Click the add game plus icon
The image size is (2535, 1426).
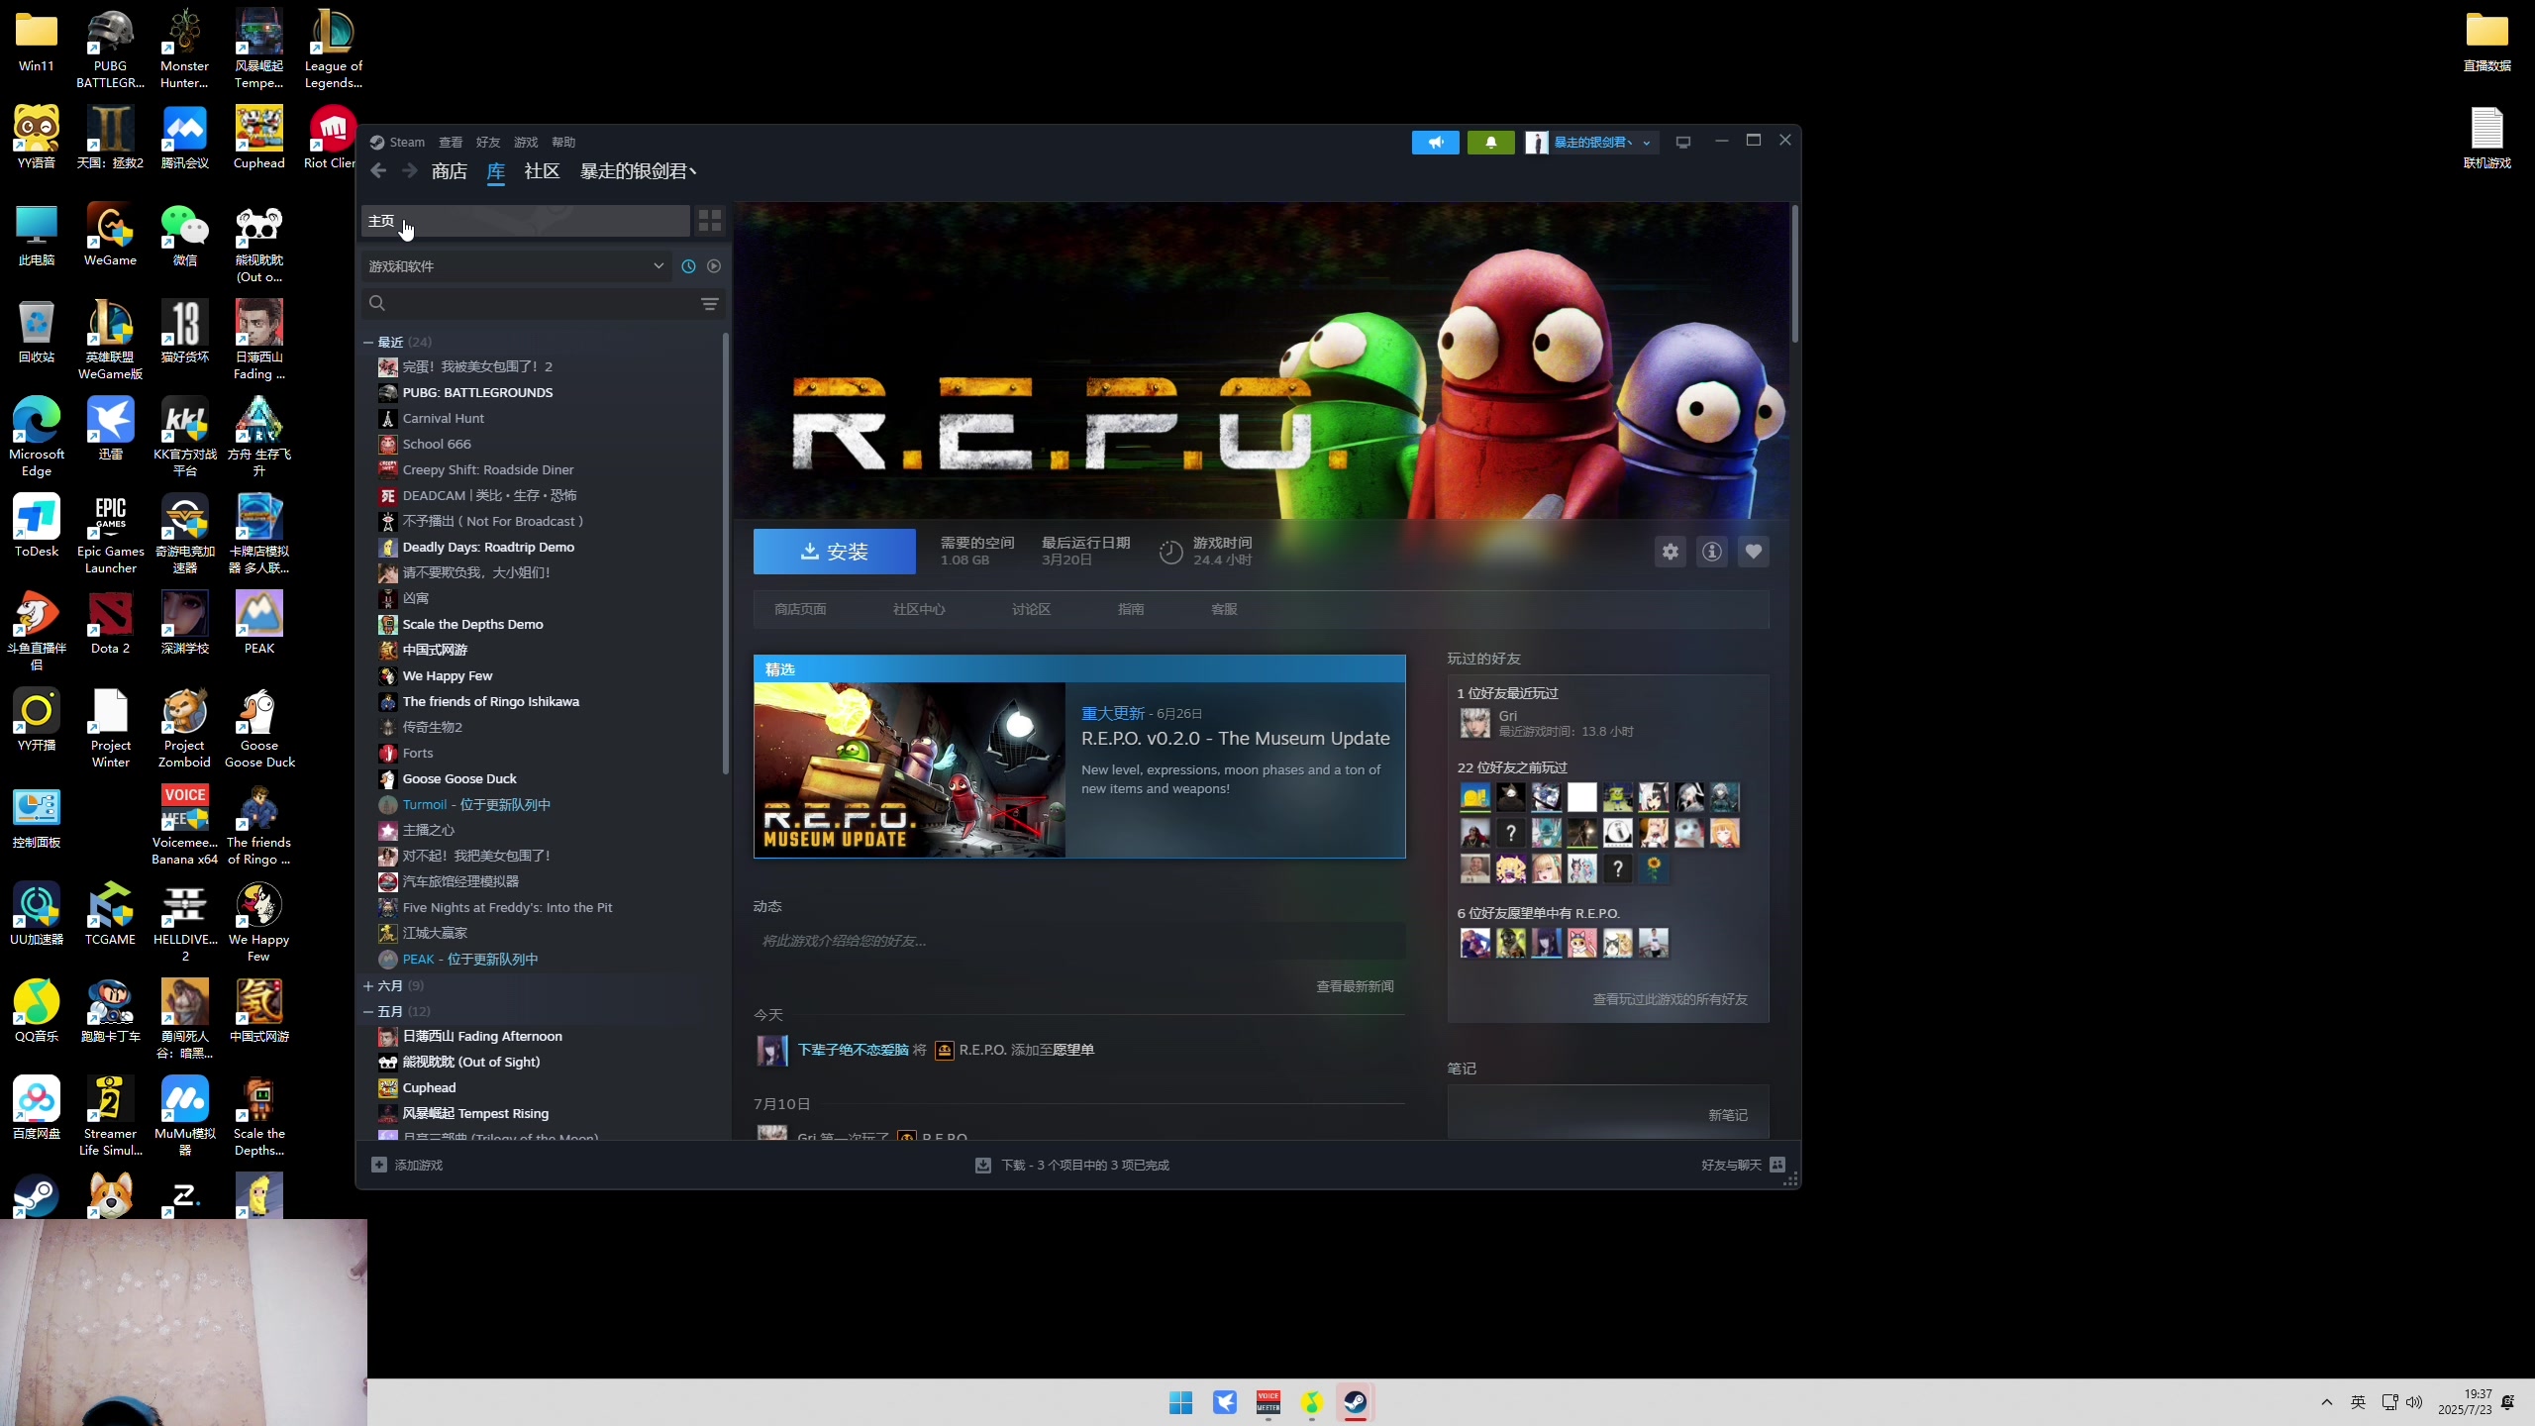click(379, 1165)
